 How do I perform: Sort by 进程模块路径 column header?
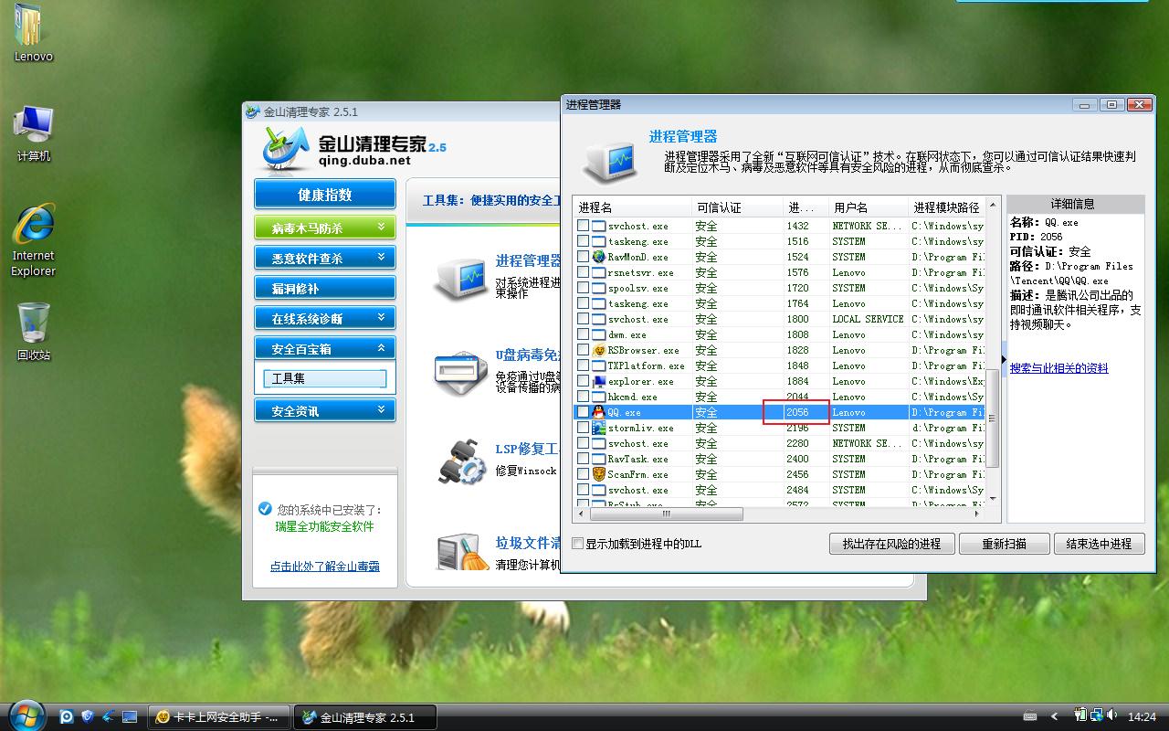(948, 207)
